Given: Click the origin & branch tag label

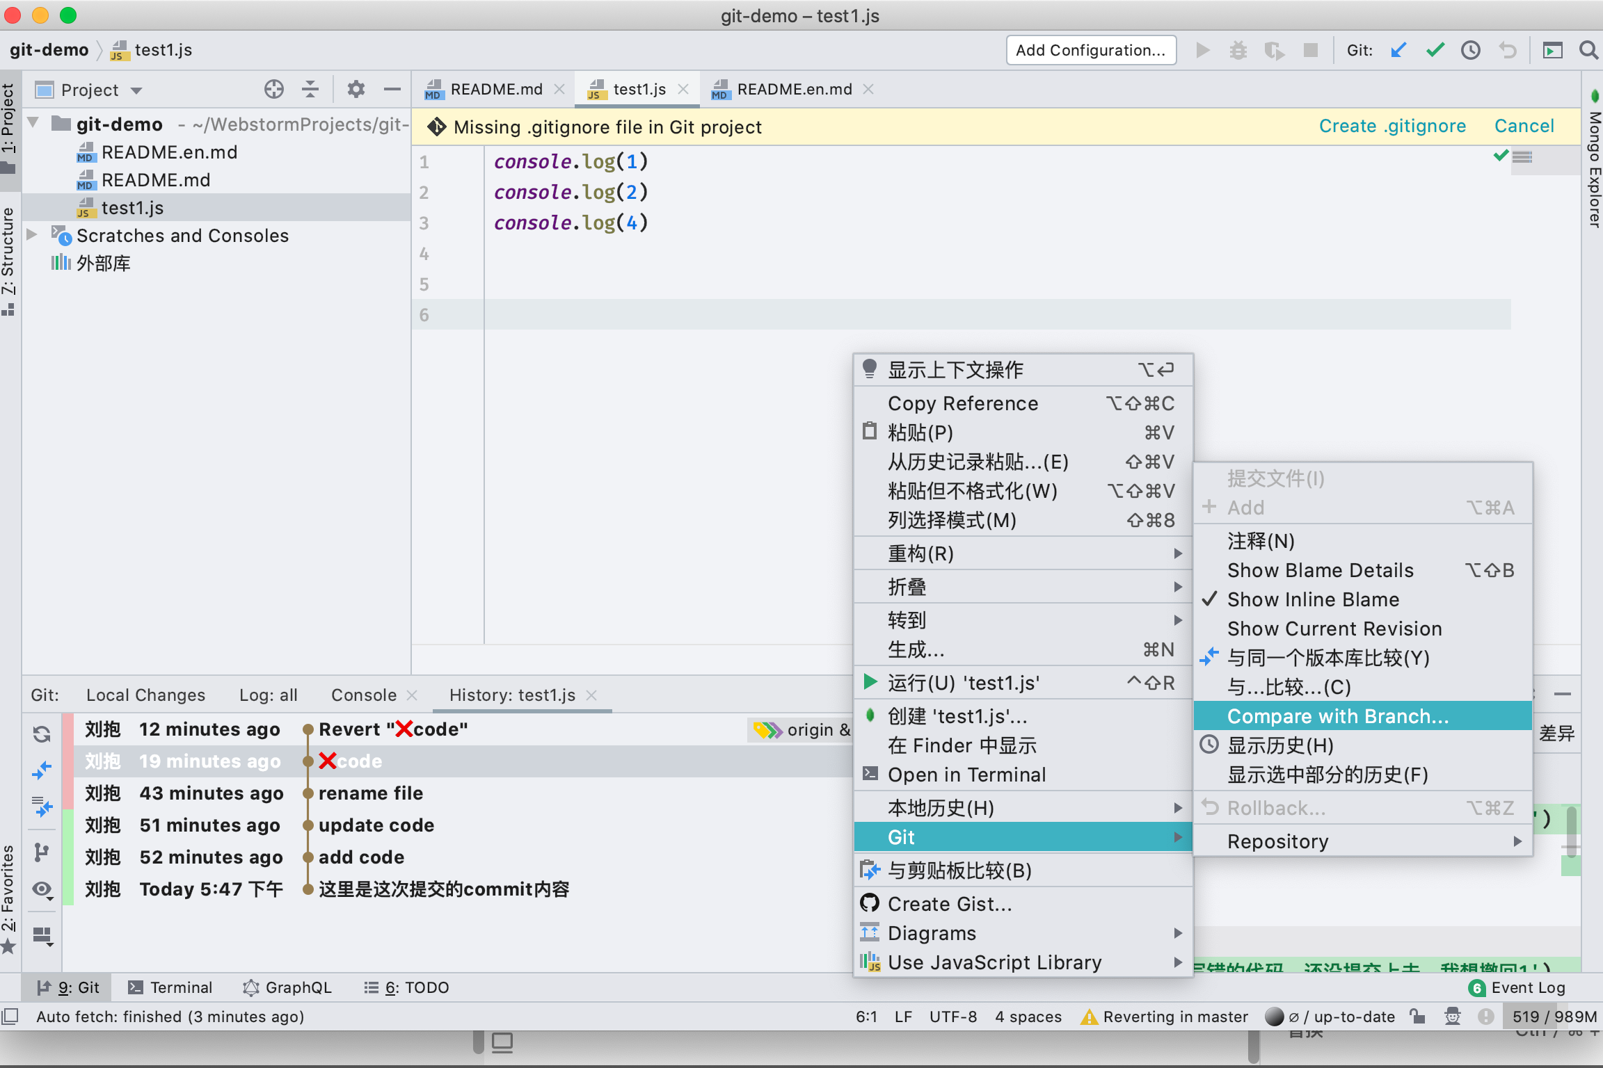Looking at the screenshot, I should [800, 730].
